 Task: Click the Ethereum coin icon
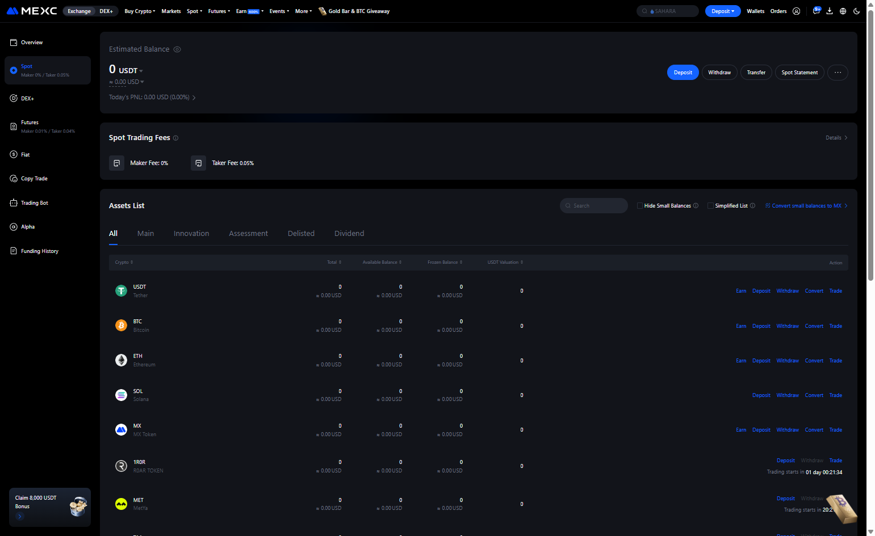(x=121, y=360)
